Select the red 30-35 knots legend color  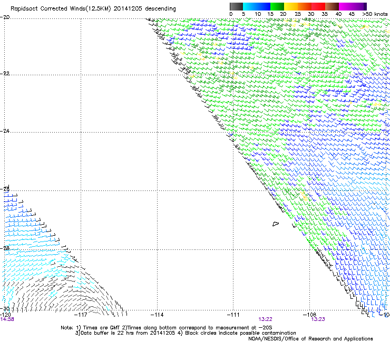pos(318,6)
